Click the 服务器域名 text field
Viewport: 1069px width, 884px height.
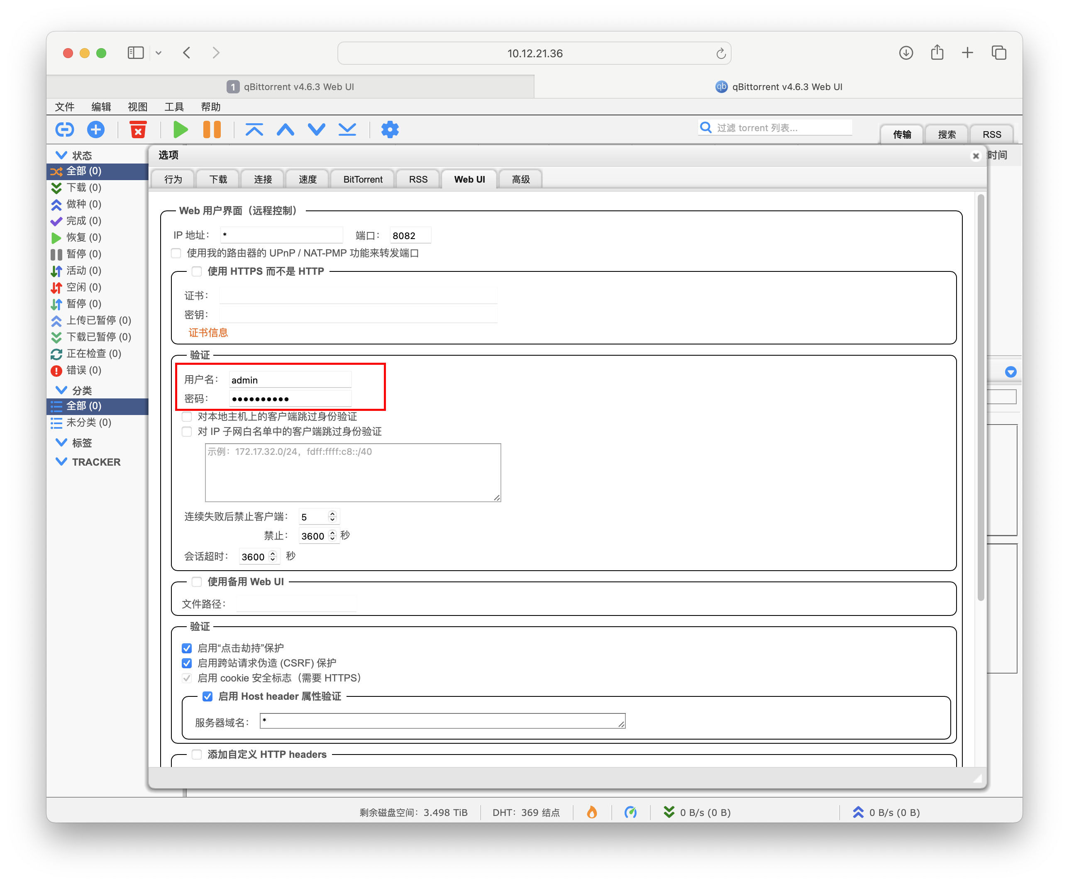point(442,720)
